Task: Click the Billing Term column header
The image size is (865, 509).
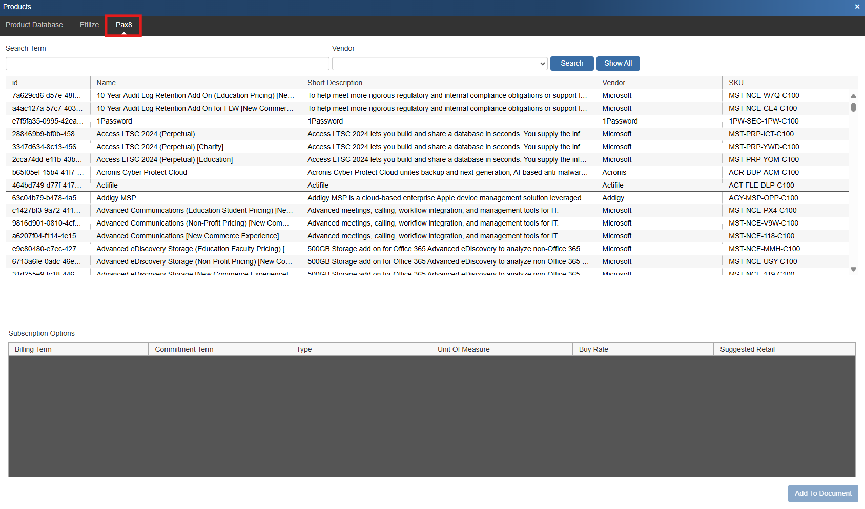Action: tap(78, 350)
